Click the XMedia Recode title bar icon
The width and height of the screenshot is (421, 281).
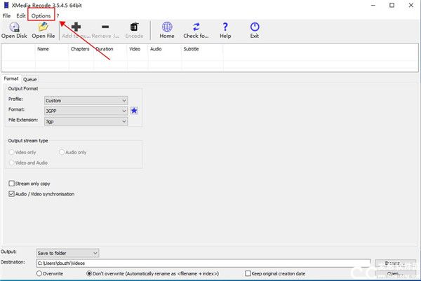click(6, 5)
